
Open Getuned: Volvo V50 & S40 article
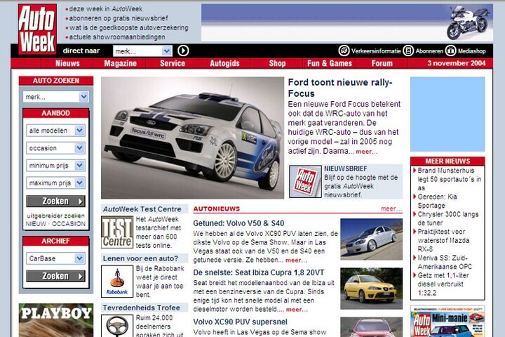(x=238, y=223)
